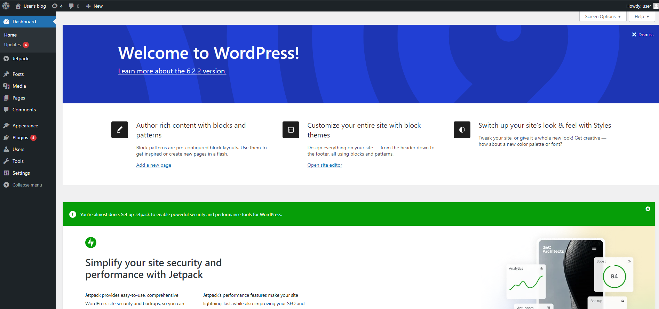659x309 pixels.
Task: Open the Comments menu label
Action: click(x=24, y=110)
